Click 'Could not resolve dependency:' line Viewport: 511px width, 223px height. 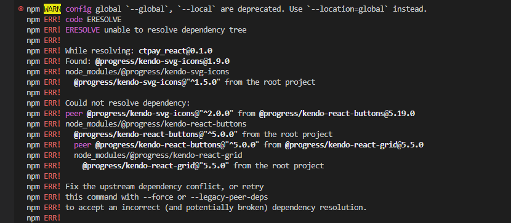pyautogui.click(x=127, y=103)
